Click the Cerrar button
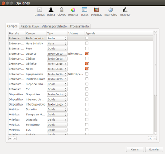The width and height of the screenshot is (165, 154). (x=135, y=149)
